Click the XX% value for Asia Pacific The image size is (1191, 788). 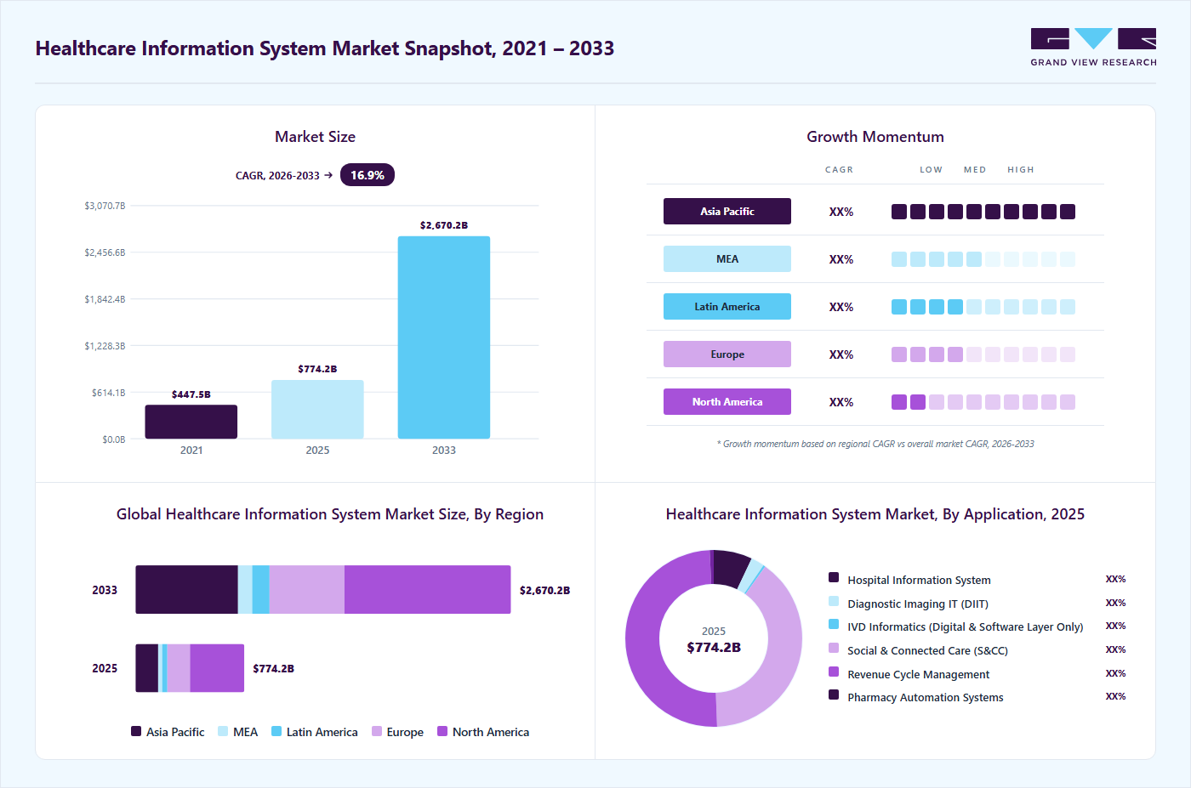coord(841,212)
